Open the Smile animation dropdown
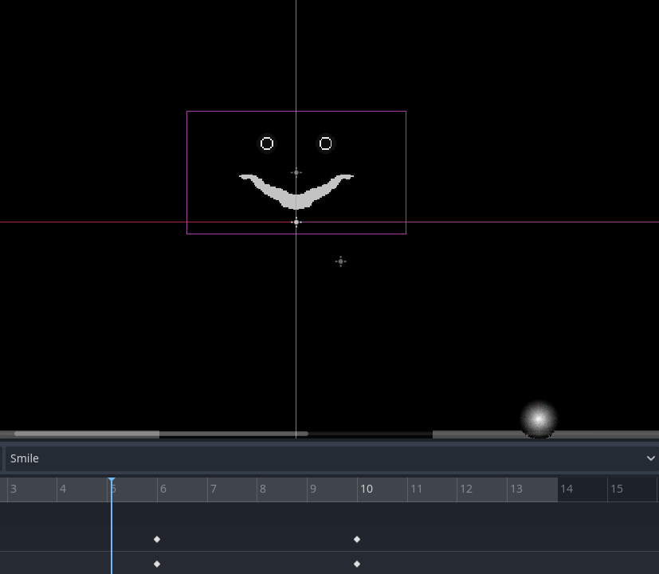This screenshot has width=659, height=574. 331,458
